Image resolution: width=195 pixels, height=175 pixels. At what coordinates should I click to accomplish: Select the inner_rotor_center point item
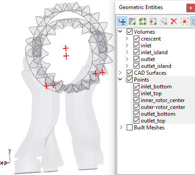(163, 100)
